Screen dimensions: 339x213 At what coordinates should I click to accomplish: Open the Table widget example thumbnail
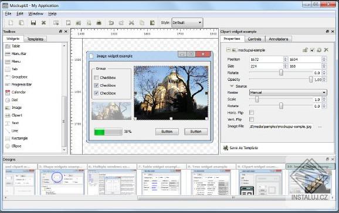161,182
